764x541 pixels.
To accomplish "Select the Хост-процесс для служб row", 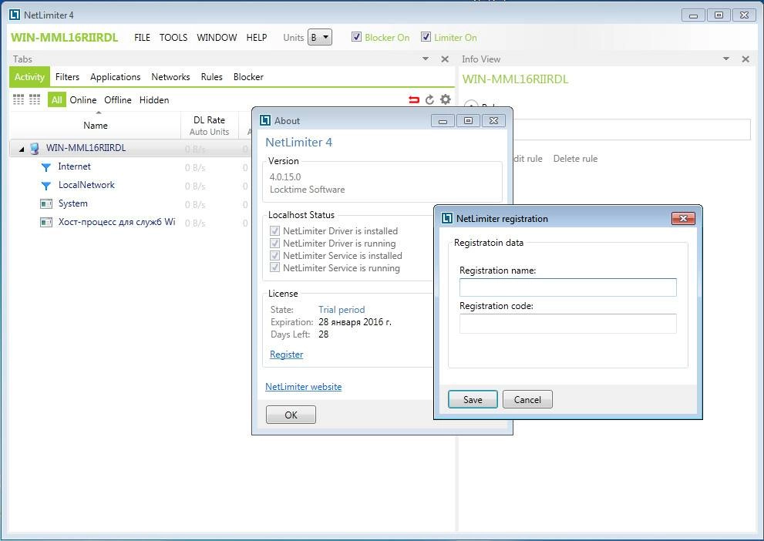I will coord(129,223).
